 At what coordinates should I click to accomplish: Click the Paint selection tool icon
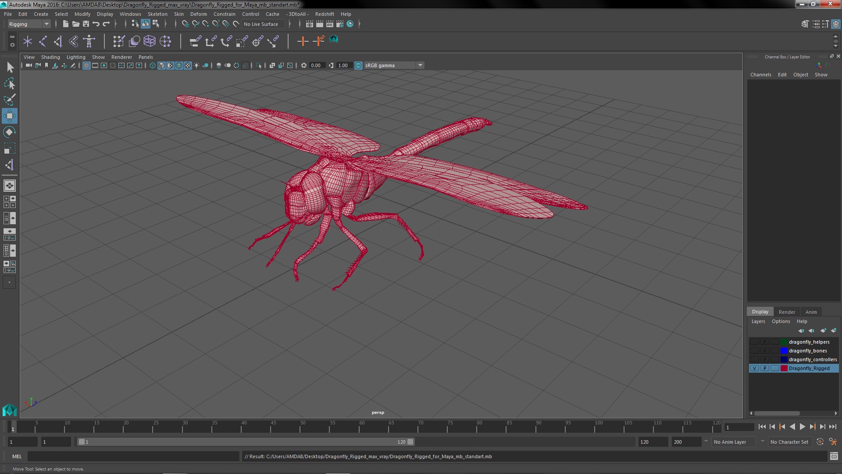9,100
